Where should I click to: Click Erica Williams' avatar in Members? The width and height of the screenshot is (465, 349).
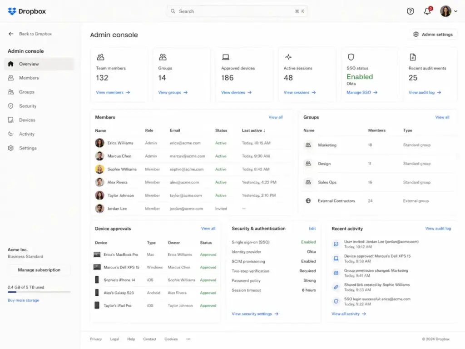click(99, 143)
